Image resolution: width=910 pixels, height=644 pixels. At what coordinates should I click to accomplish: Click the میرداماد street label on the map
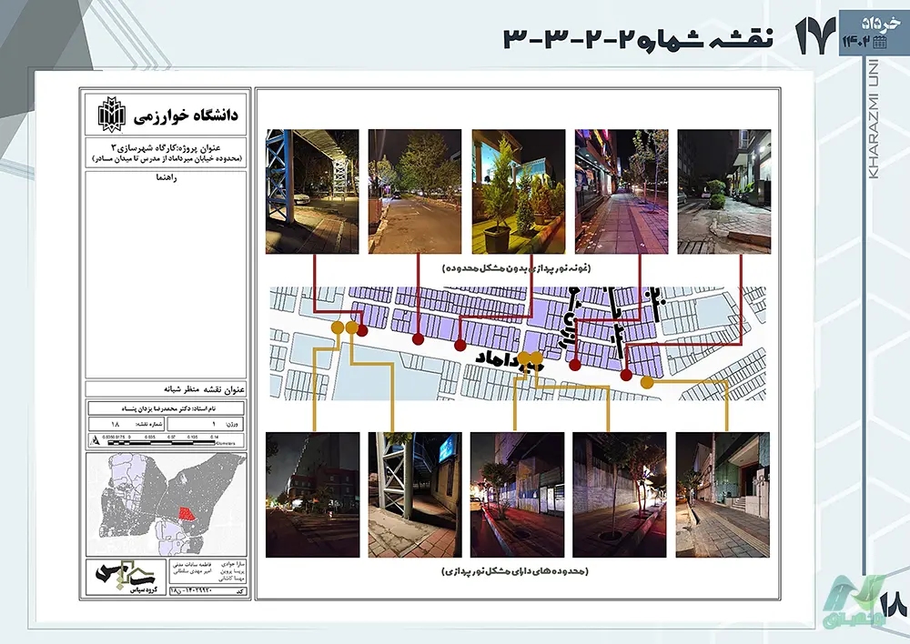tap(509, 360)
